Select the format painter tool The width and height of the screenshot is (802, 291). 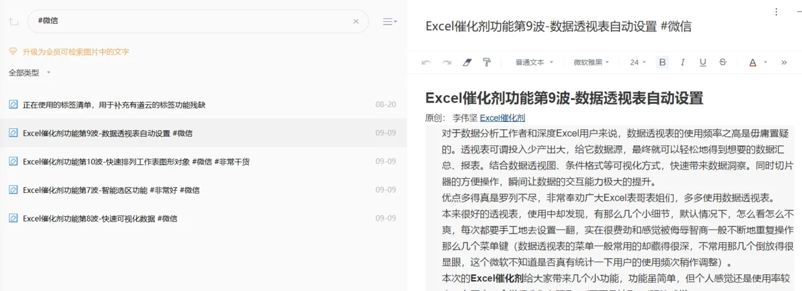487,63
